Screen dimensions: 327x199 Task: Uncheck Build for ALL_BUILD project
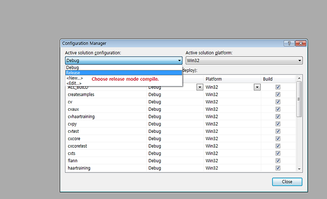point(278,87)
